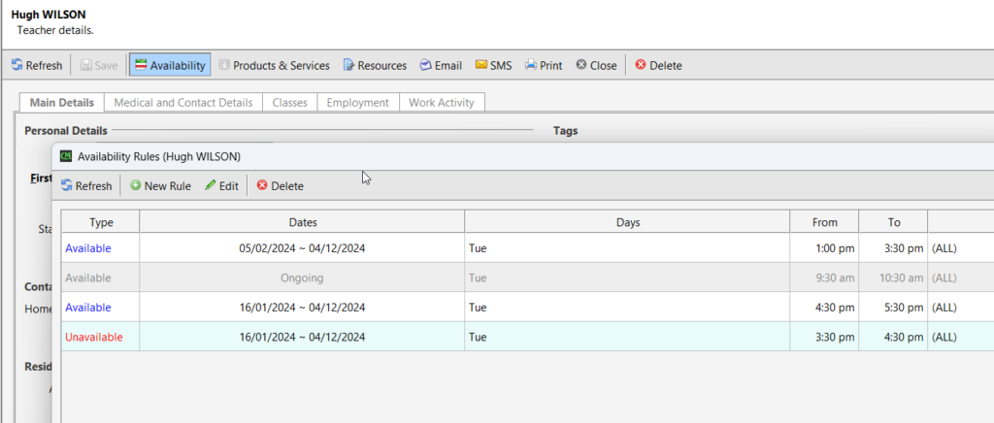Screen dimensions: 994x423
Task: Sort by the Dates column header
Action: pyautogui.click(x=303, y=222)
